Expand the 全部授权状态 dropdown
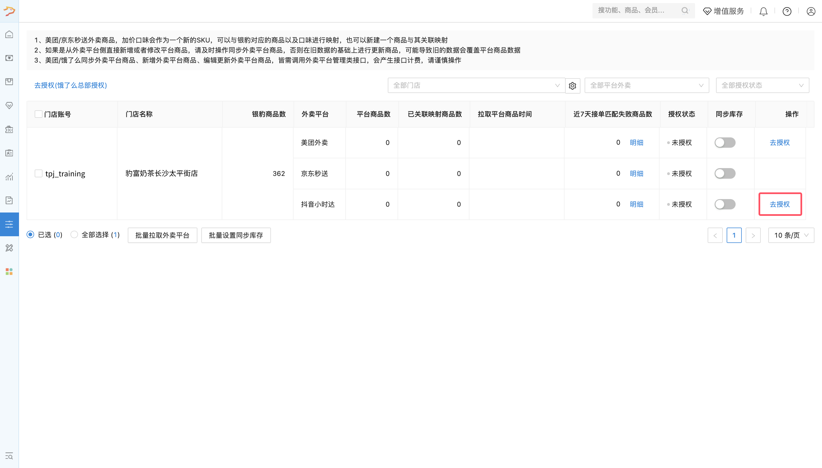The image size is (822, 468). [x=762, y=85]
